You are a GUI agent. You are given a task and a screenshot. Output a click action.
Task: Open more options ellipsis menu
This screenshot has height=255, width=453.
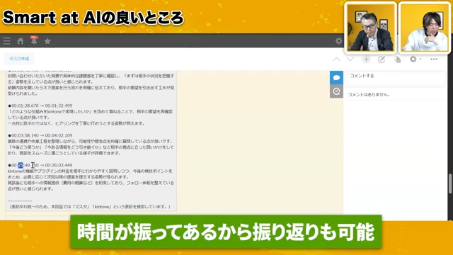pyautogui.click(x=434, y=59)
